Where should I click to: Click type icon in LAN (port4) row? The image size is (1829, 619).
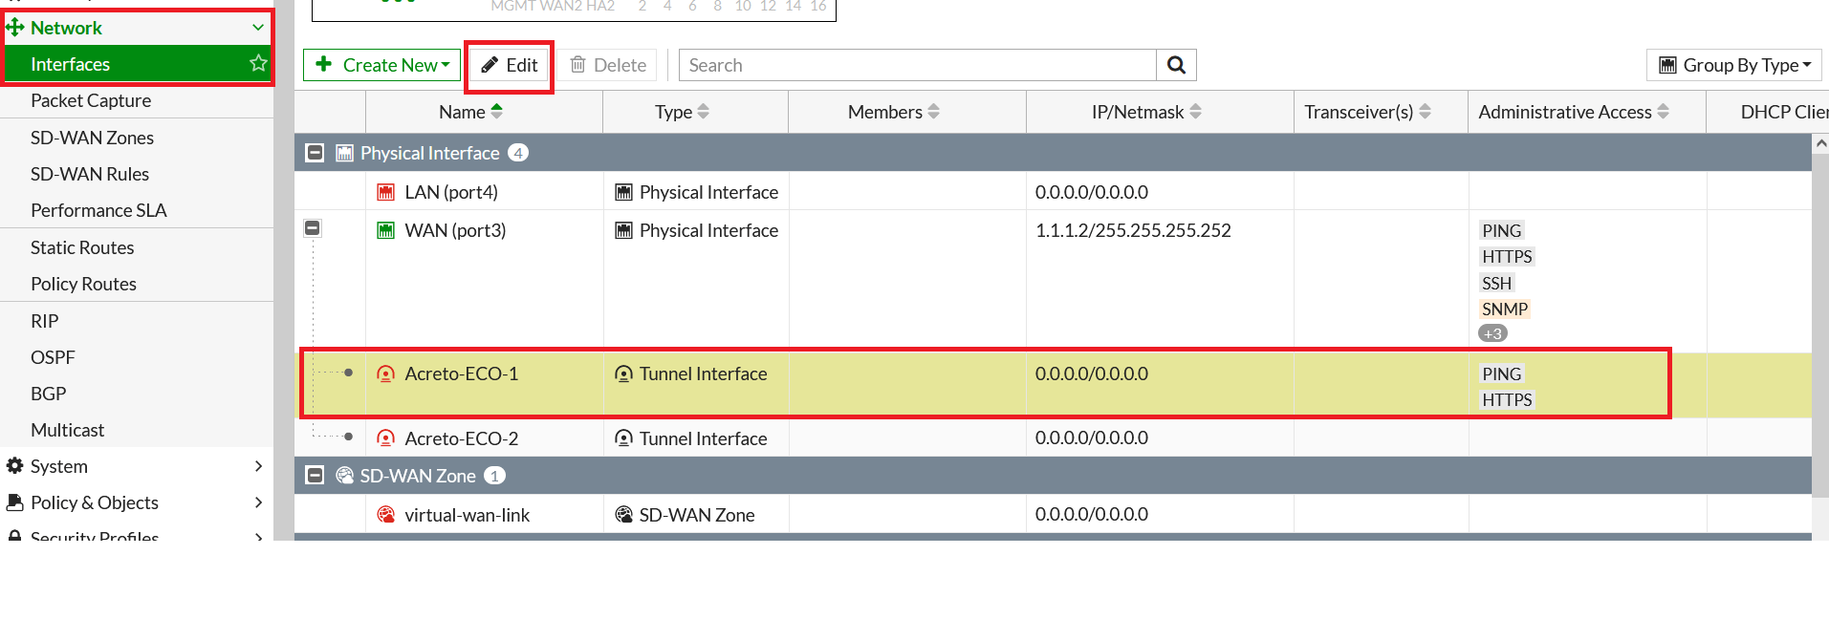(624, 192)
